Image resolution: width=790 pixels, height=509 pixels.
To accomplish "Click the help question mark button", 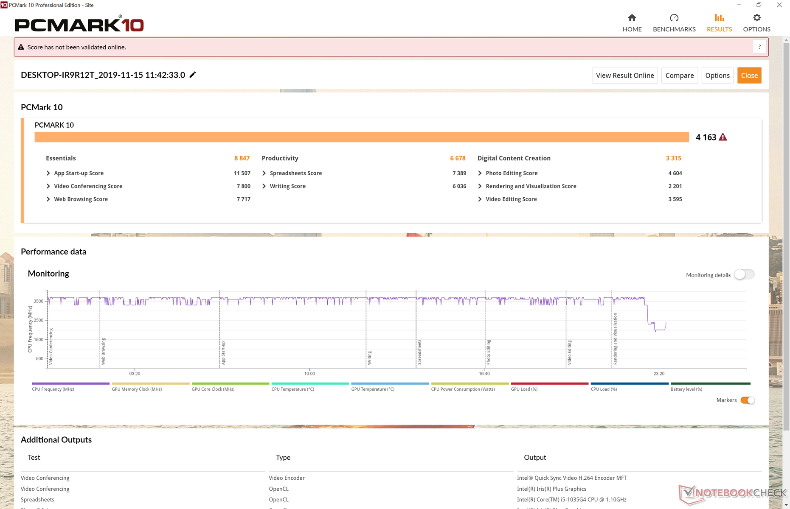I will point(759,47).
